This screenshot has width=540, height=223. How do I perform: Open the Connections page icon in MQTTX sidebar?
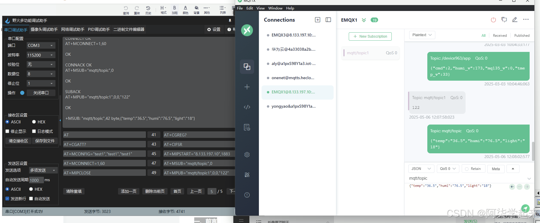pyautogui.click(x=247, y=67)
